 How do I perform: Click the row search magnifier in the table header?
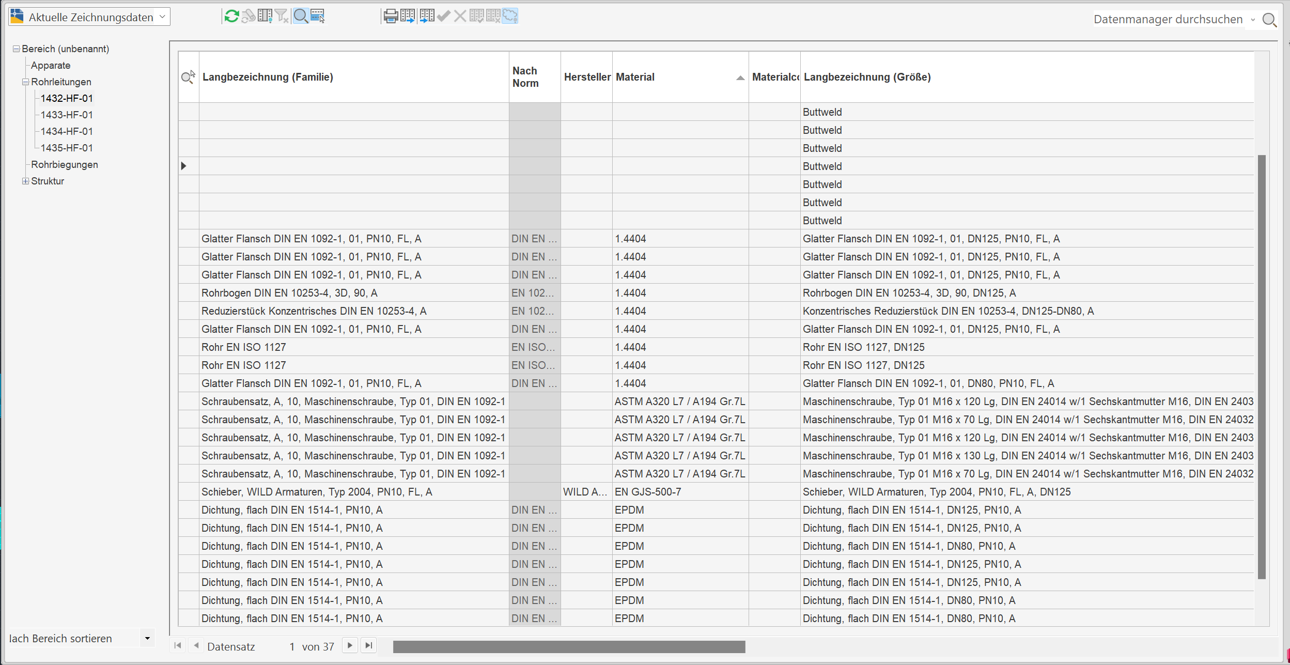point(188,76)
